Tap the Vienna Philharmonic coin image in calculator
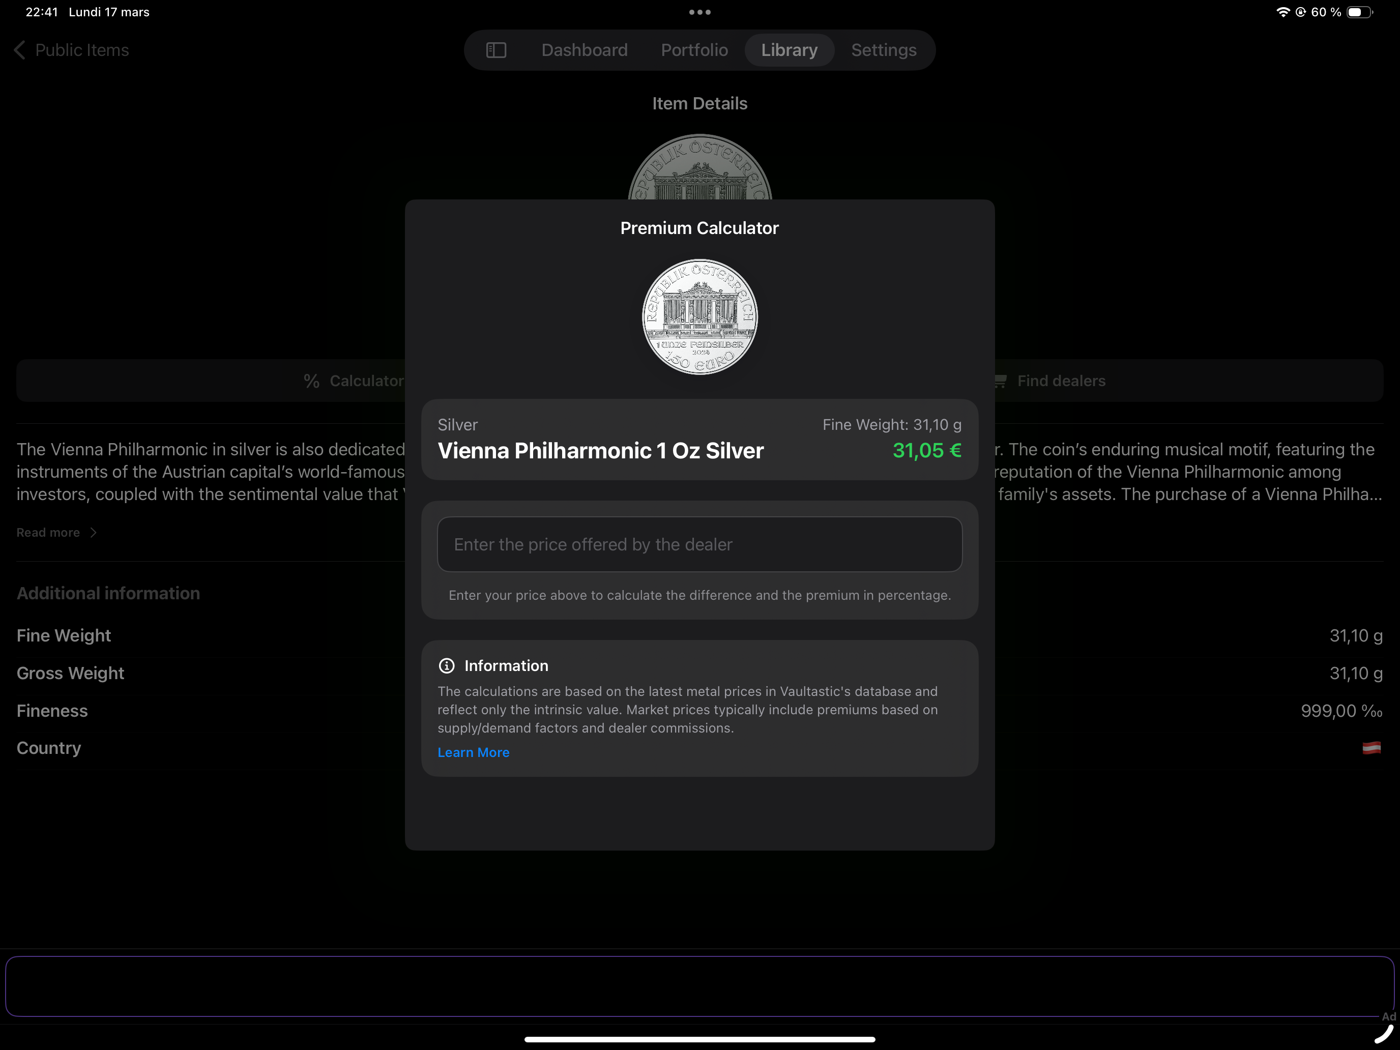Image resolution: width=1400 pixels, height=1050 pixels. pos(699,316)
